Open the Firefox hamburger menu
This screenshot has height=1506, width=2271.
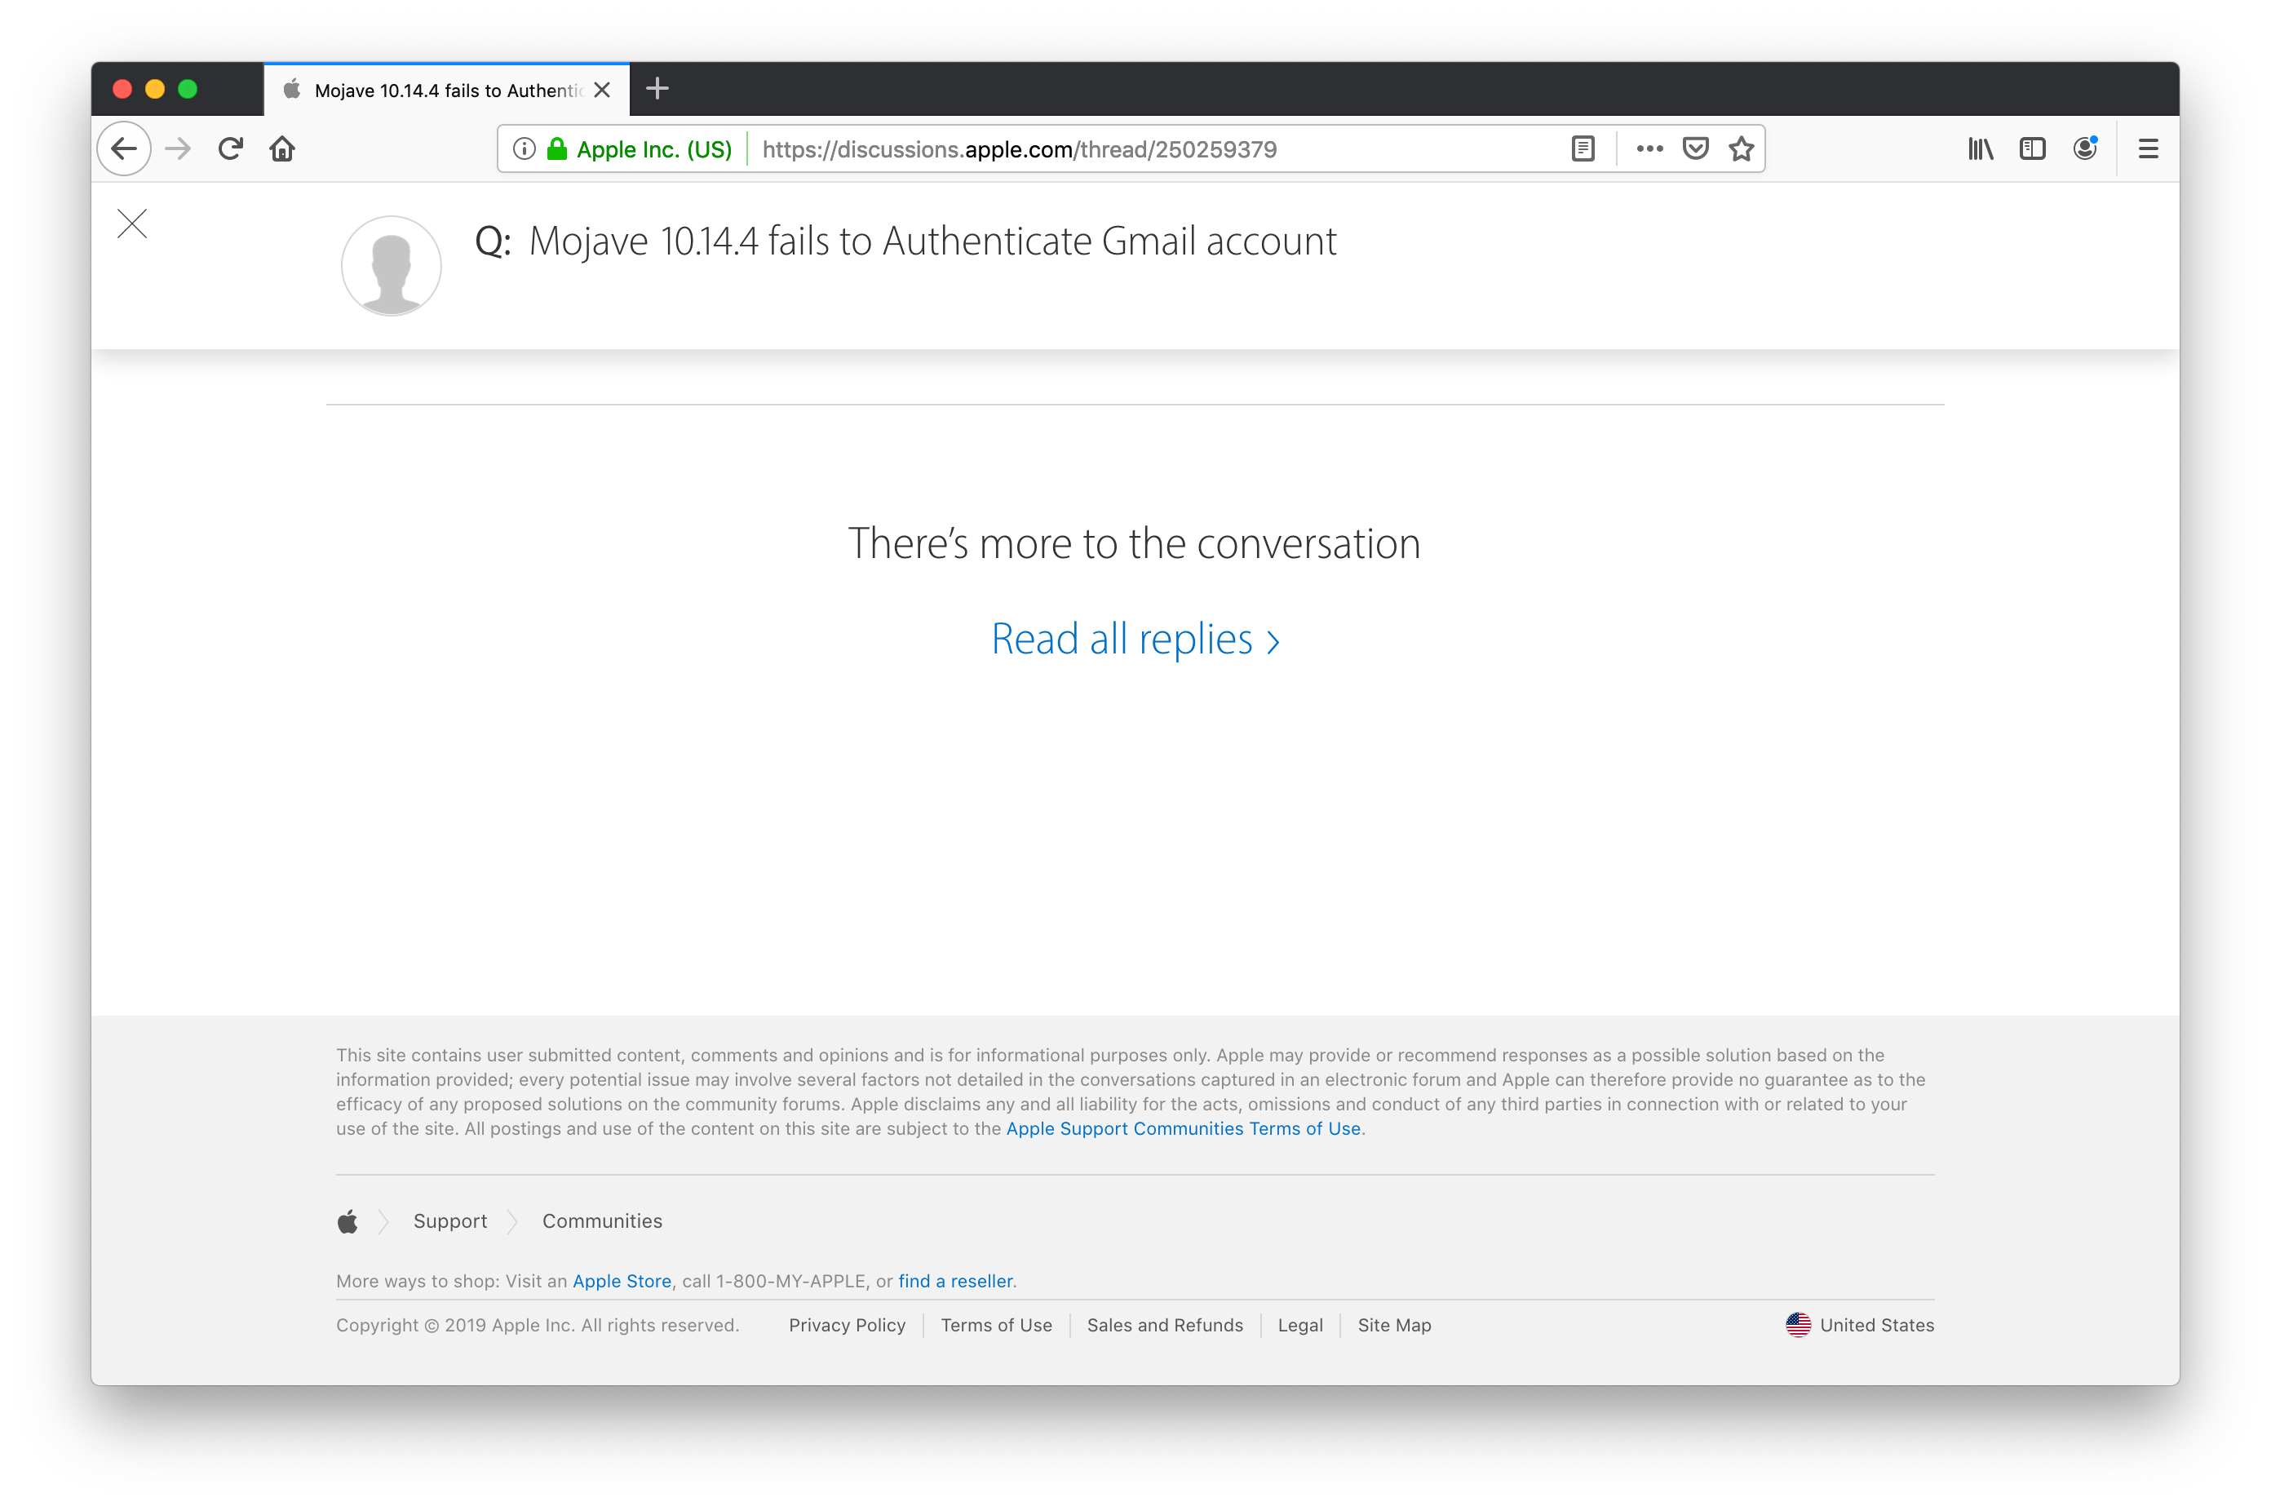point(2148,148)
